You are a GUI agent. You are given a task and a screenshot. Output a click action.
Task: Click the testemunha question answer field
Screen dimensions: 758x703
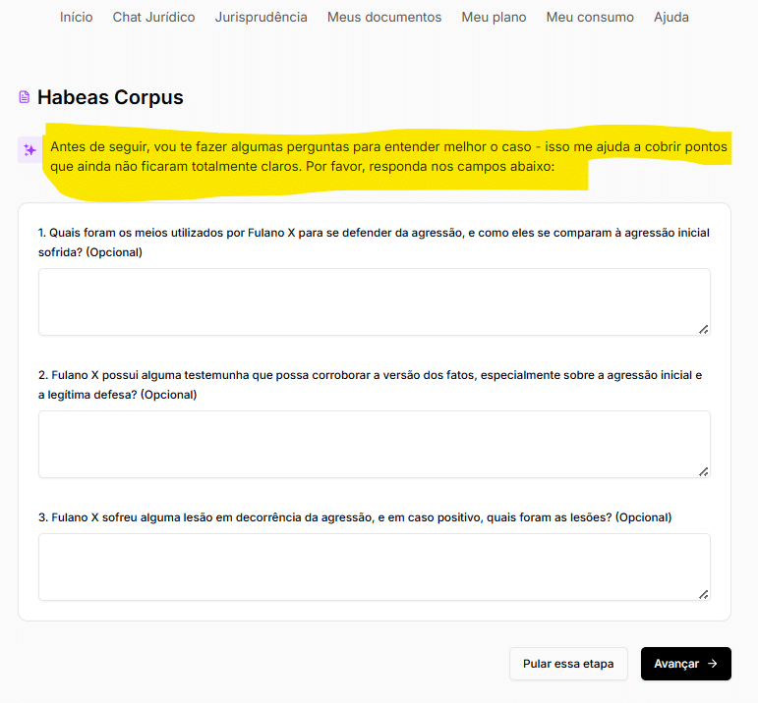tap(374, 444)
